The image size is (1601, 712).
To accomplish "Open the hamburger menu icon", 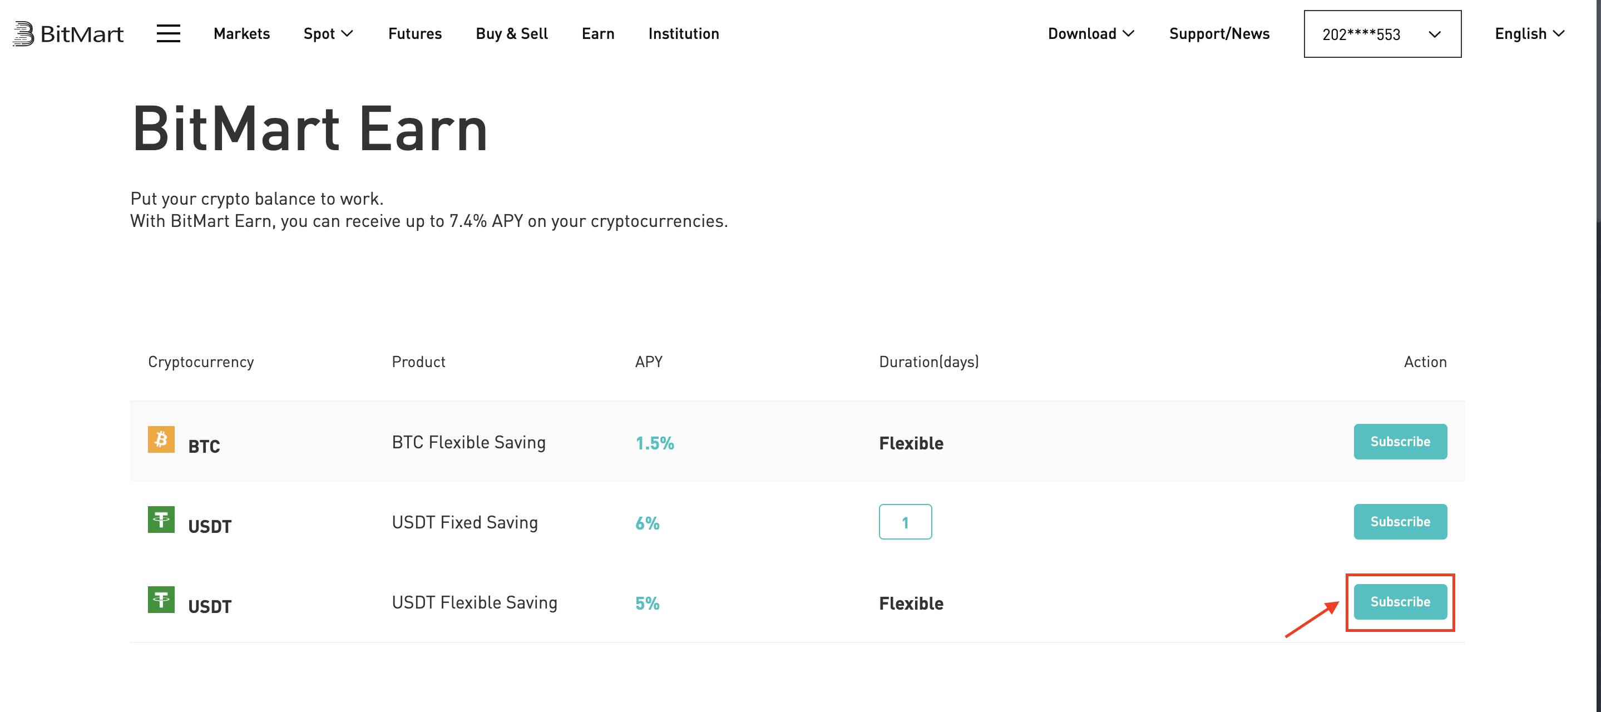I will click(169, 33).
